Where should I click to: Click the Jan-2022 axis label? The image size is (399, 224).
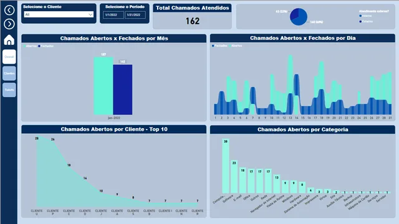[x=113, y=118]
